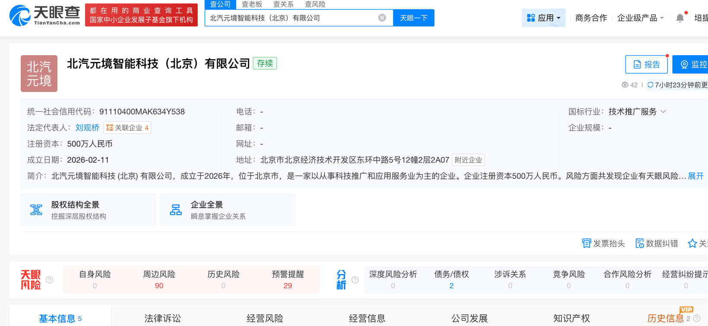Open the 股权结构全景 equity structure card

[88, 210]
